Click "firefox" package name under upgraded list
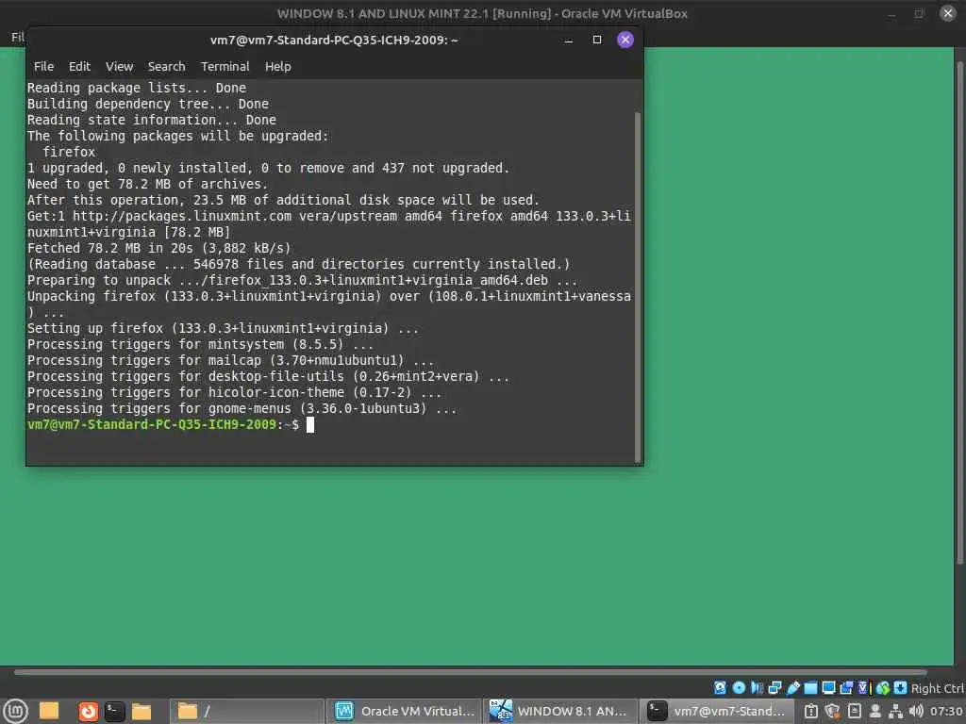The height and width of the screenshot is (724, 966). tap(69, 152)
